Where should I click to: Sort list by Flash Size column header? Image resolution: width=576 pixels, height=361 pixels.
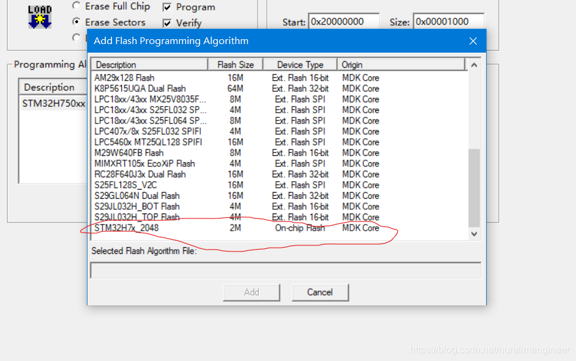coord(236,65)
